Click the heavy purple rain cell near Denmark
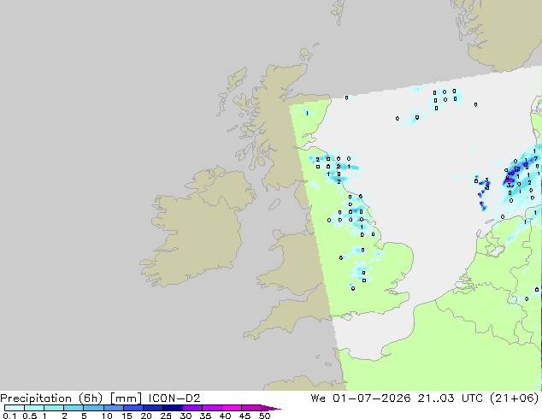The height and width of the screenshot is (419, 542). (511, 178)
